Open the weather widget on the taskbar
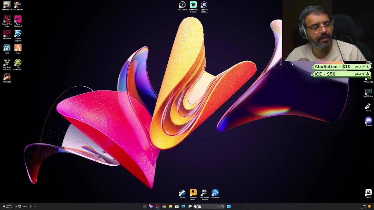 coord(366,206)
